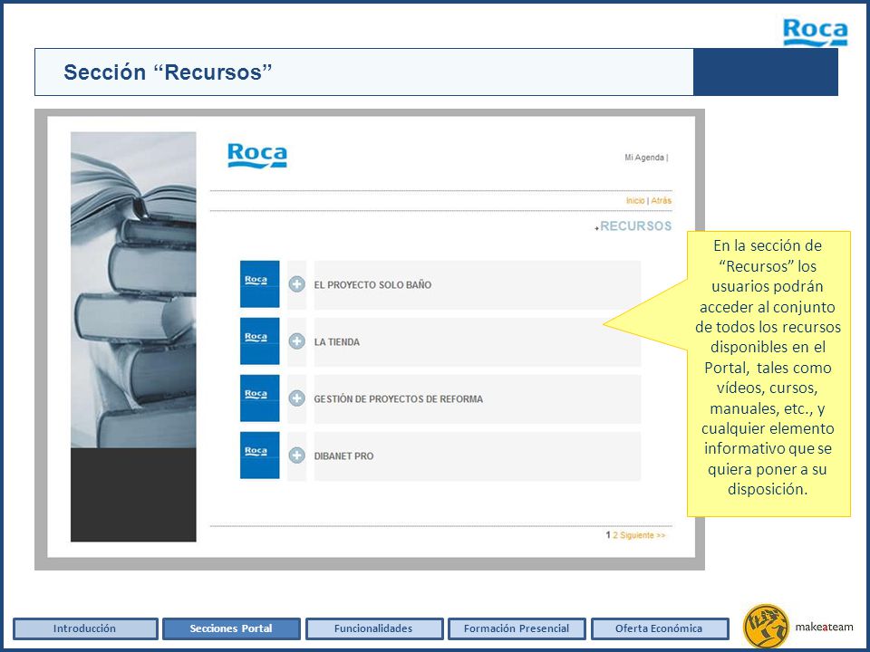This screenshot has width=870, height=652.
Task: Expand the EL PROYECTO SOLO BAÑO plus icon
Action: tap(297, 284)
